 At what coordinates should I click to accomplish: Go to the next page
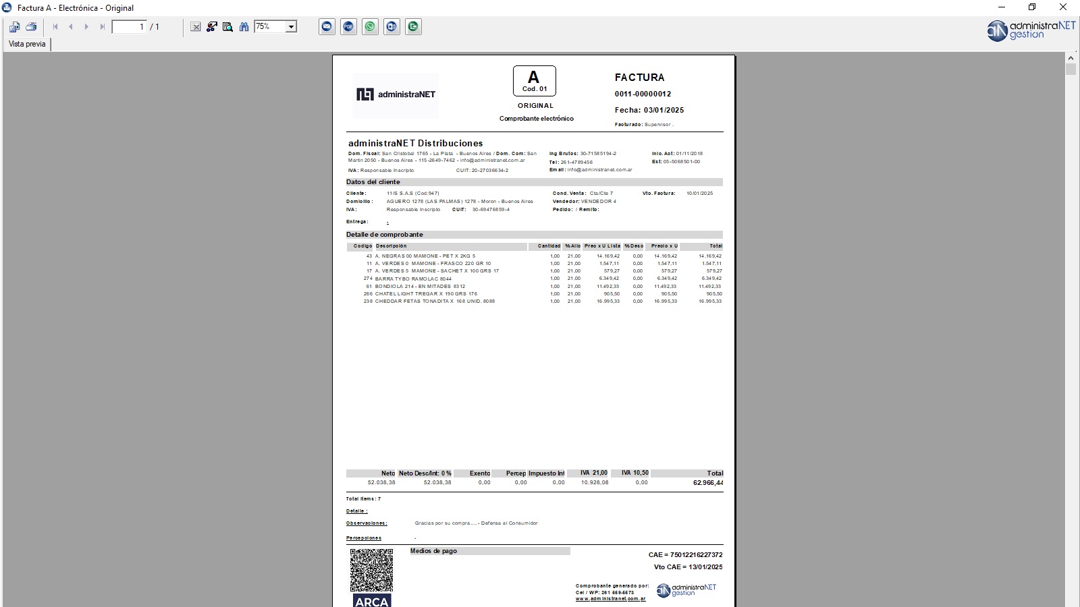click(x=86, y=27)
